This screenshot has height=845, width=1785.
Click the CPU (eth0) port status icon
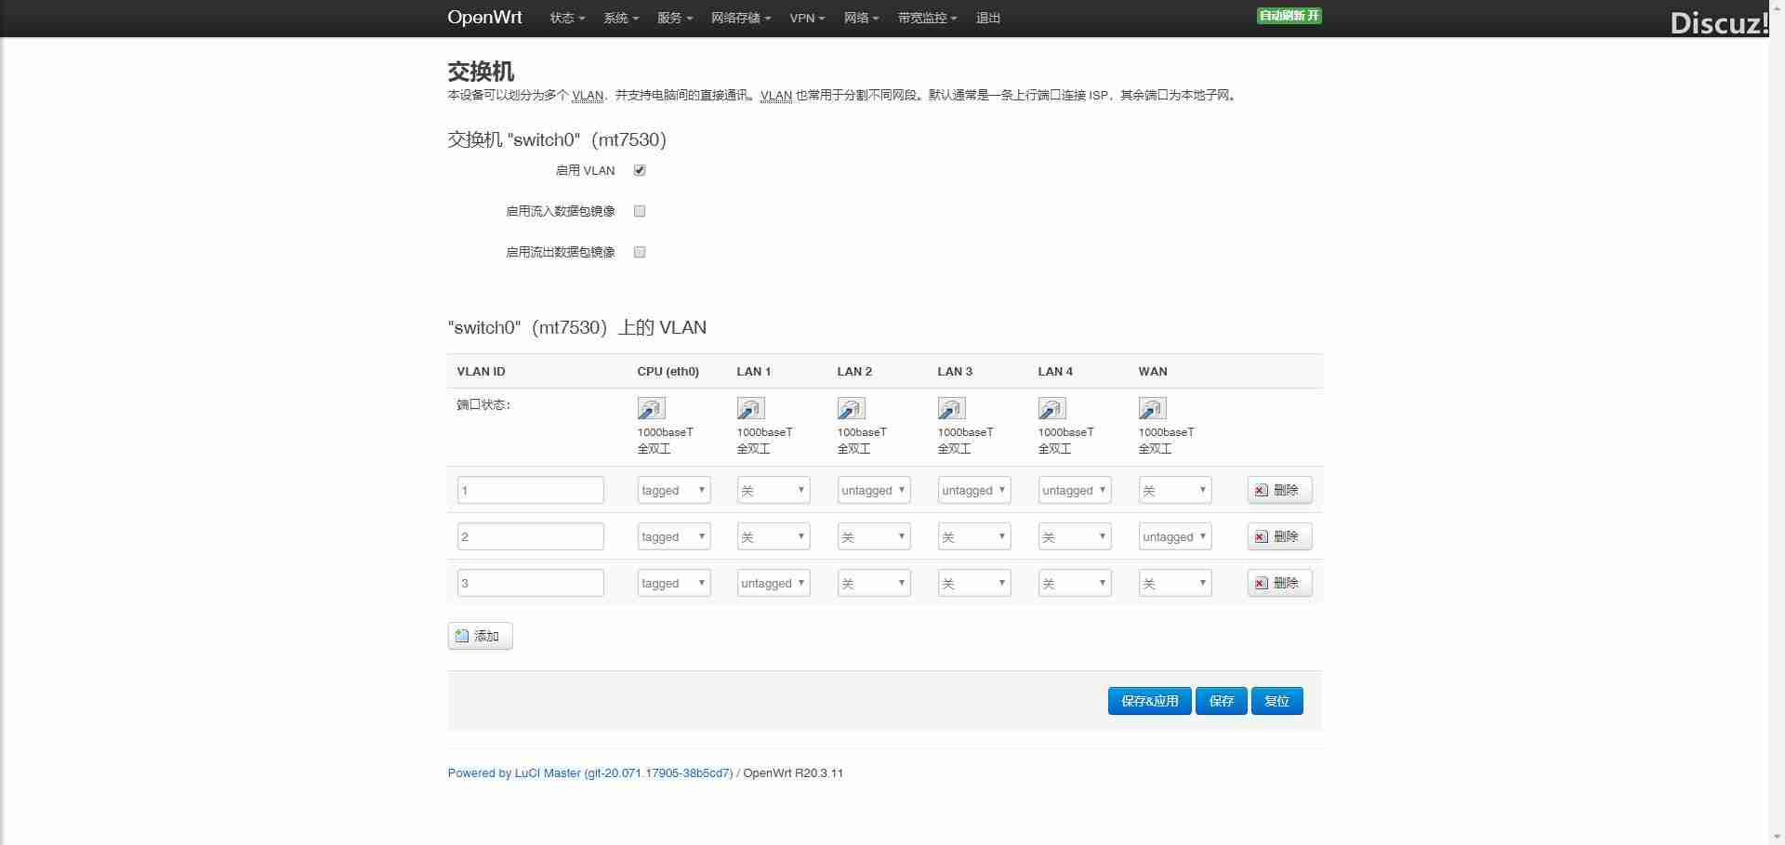pyautogui.click(x=651, y=409)
